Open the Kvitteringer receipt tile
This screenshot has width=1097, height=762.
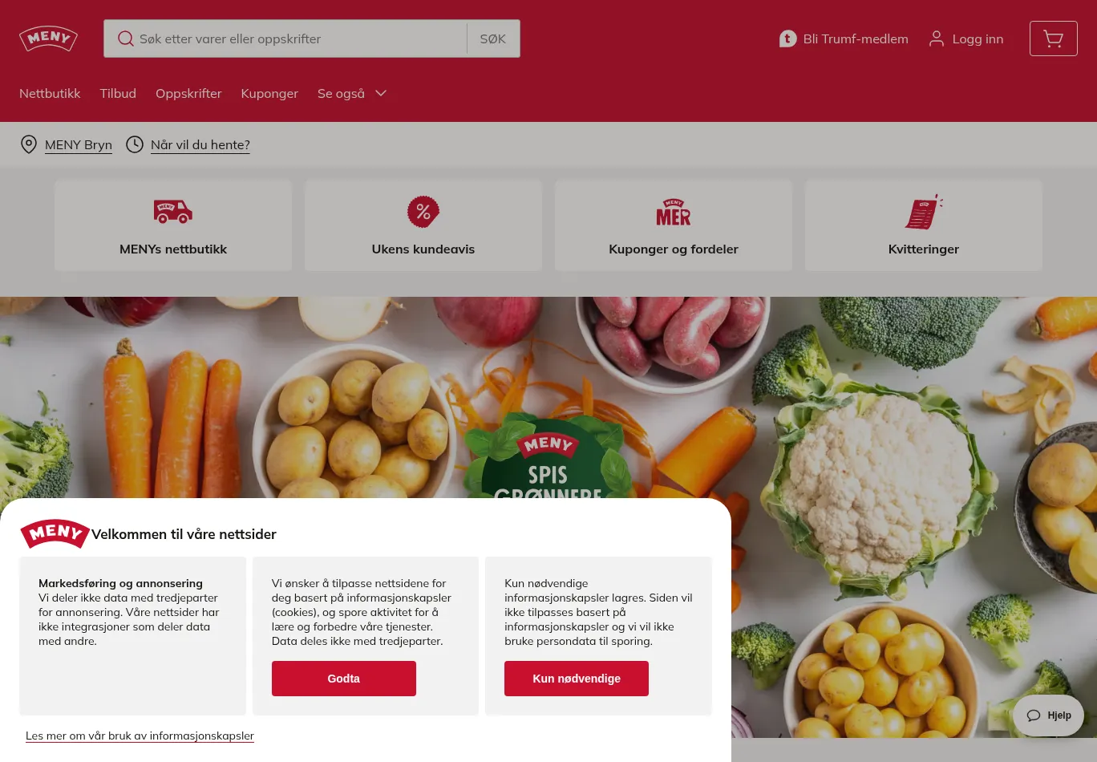(x=924, y=225)
